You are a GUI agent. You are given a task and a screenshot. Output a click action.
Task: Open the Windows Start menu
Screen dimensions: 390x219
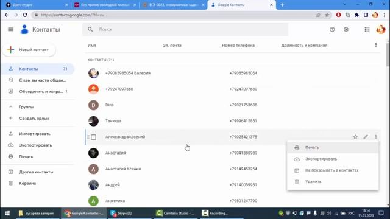click(7, 214)
